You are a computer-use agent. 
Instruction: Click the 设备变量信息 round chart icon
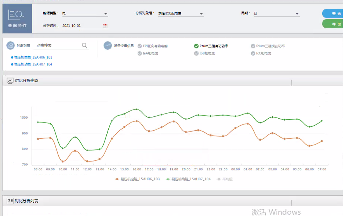(108, 45)
